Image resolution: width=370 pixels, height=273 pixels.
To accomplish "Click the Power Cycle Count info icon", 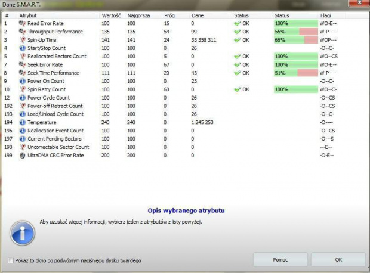I will [23, 98].
